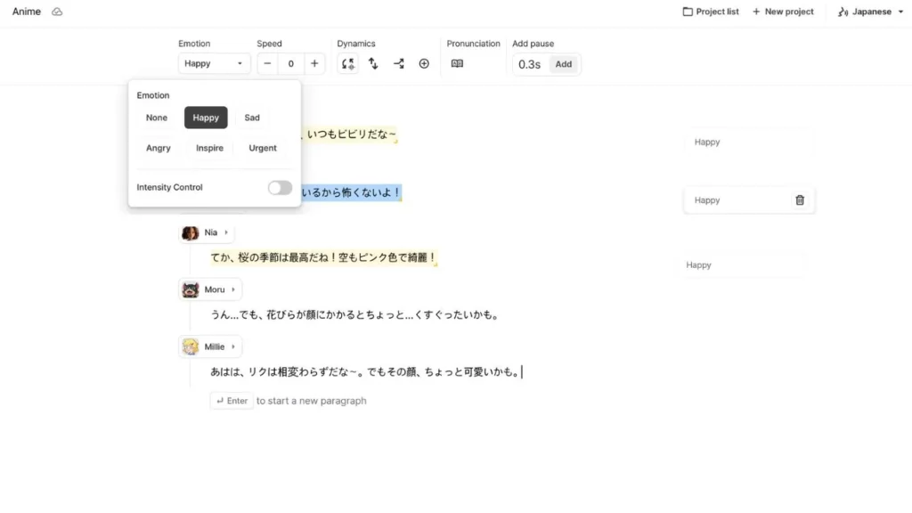Click Moru's avatar thumbnail

[191, 289]
